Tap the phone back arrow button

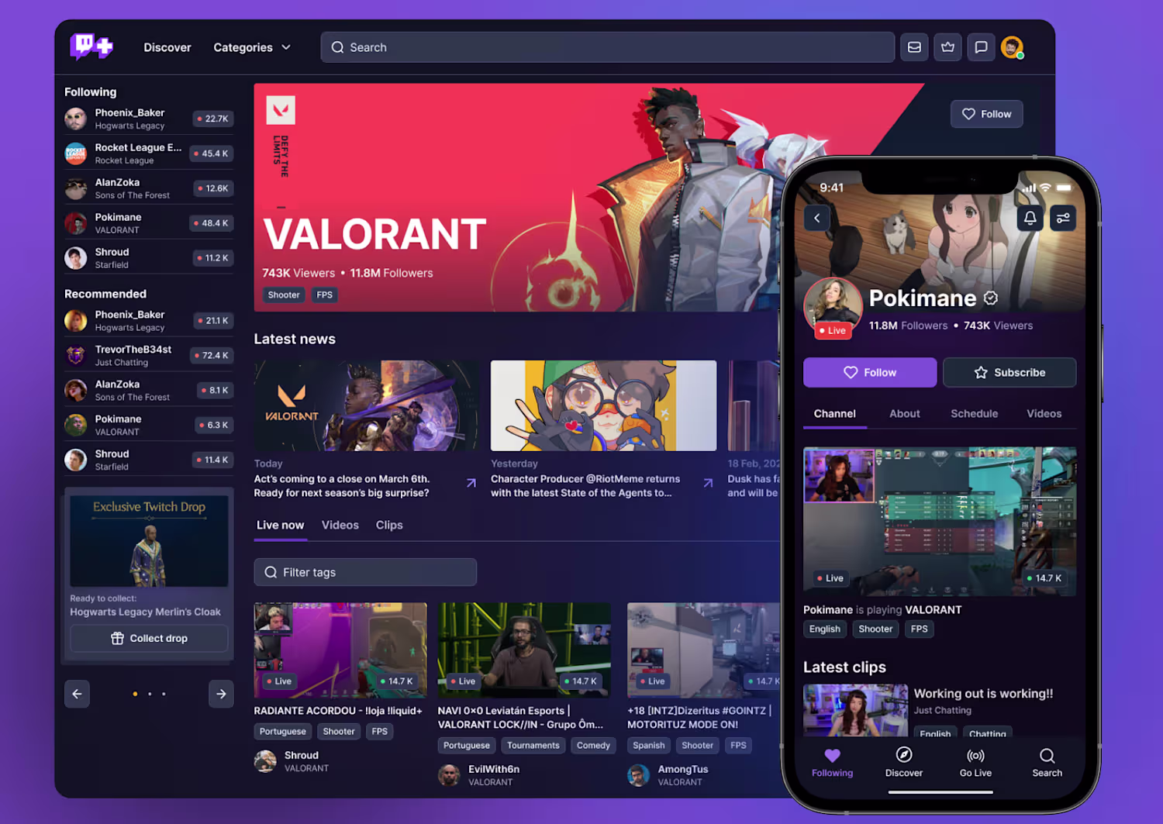[816, 218]
